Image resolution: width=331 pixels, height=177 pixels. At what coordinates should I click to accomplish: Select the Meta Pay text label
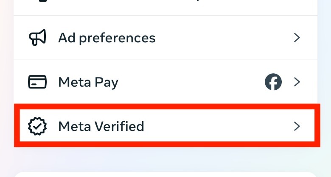point(88,82)
